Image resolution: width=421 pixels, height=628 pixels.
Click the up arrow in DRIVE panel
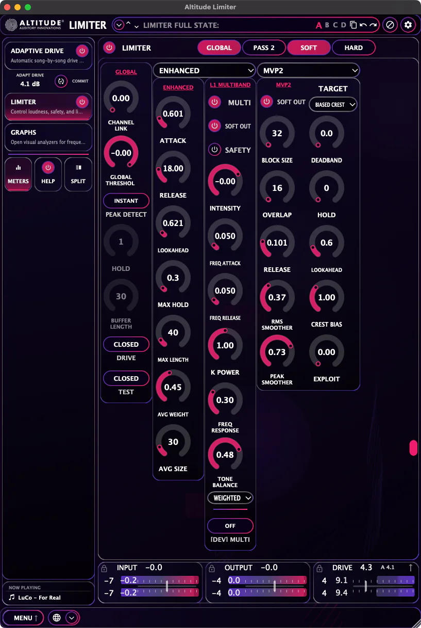click(411, 568)
